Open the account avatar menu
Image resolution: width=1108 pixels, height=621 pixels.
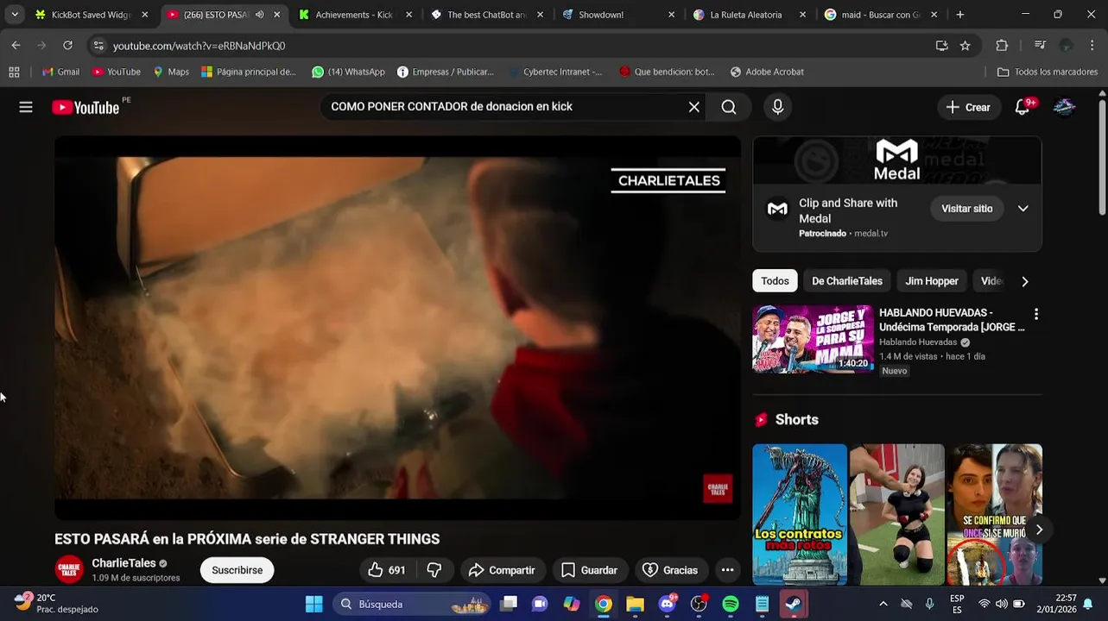tap(1064, 107)
